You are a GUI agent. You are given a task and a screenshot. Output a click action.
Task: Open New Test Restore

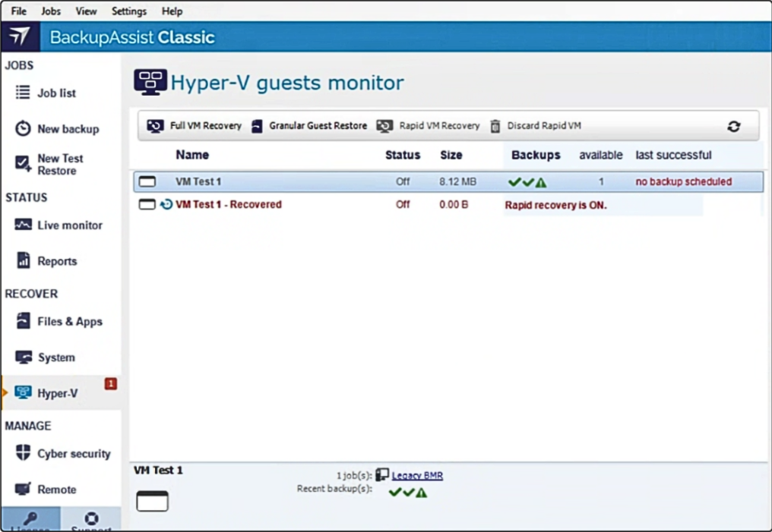(60, 165)
